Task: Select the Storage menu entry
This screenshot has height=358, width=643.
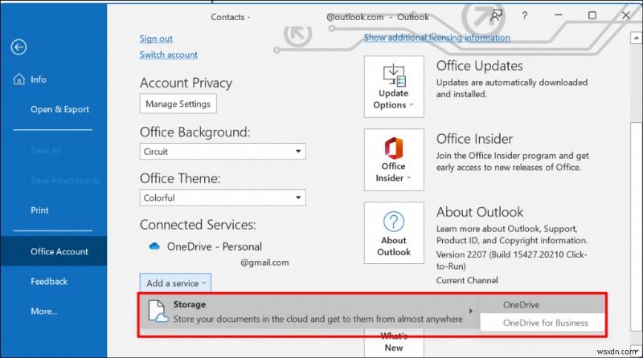Action: point(309,311)
